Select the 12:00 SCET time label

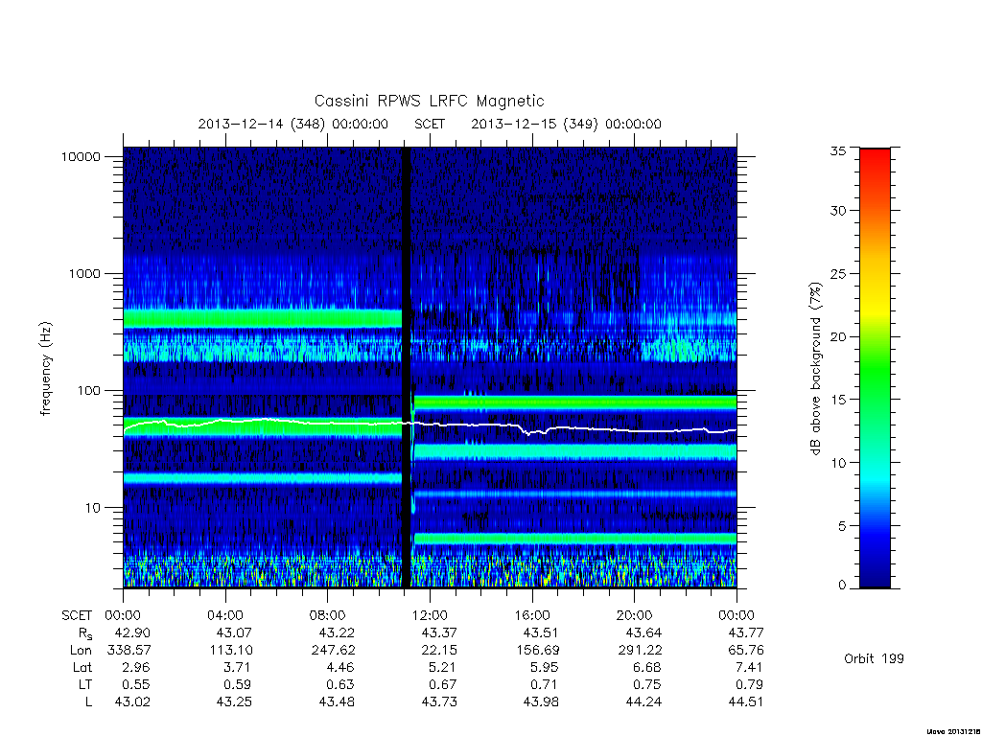(x=430, y=615)
